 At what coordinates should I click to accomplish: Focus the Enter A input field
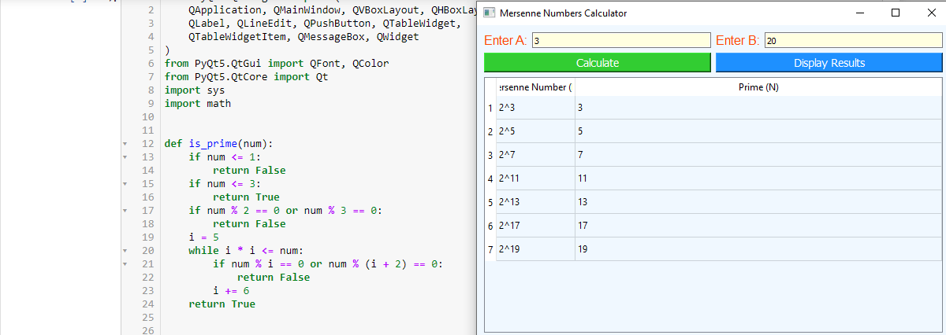621,41
